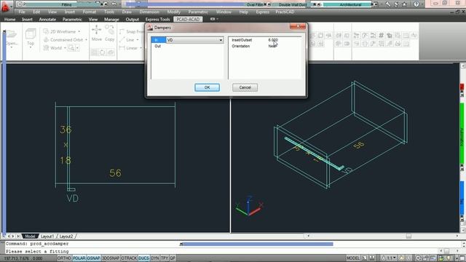Click the Dampers dialog title icon
466x262 pixels.
point(150,28)
